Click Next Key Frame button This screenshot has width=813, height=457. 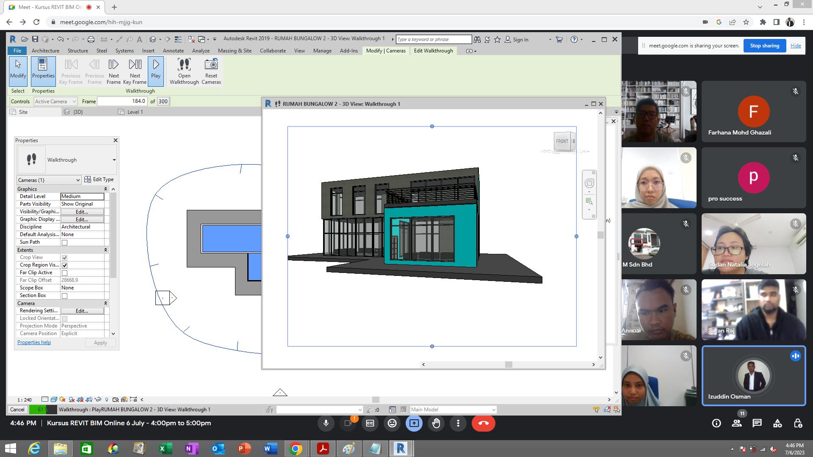pos(135,71)
